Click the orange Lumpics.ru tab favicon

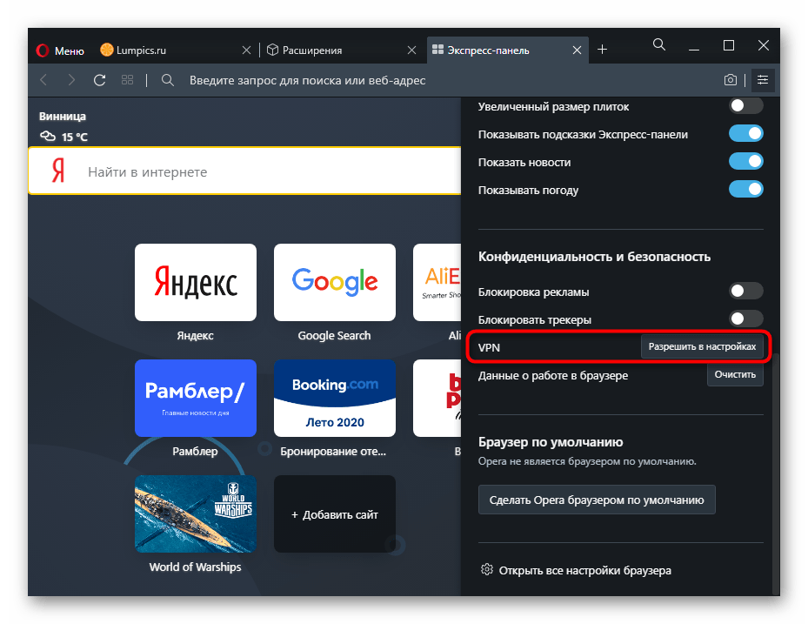(x=107, y=50)
